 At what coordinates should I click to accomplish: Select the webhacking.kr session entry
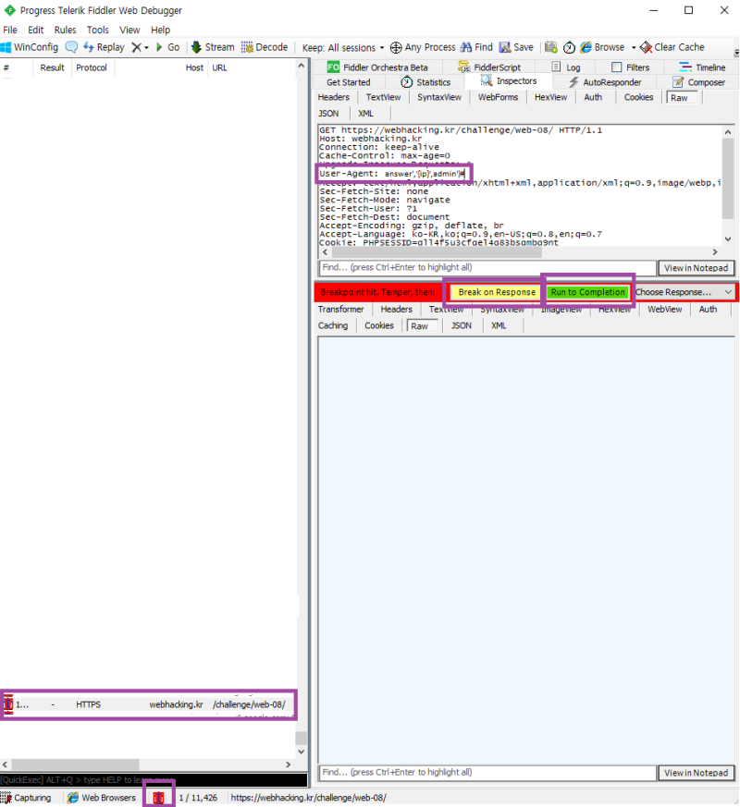(x=148, y=703)
